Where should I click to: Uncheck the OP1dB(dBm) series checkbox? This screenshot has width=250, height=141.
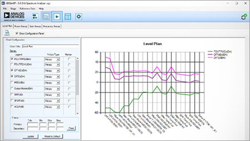coord(12,70)
